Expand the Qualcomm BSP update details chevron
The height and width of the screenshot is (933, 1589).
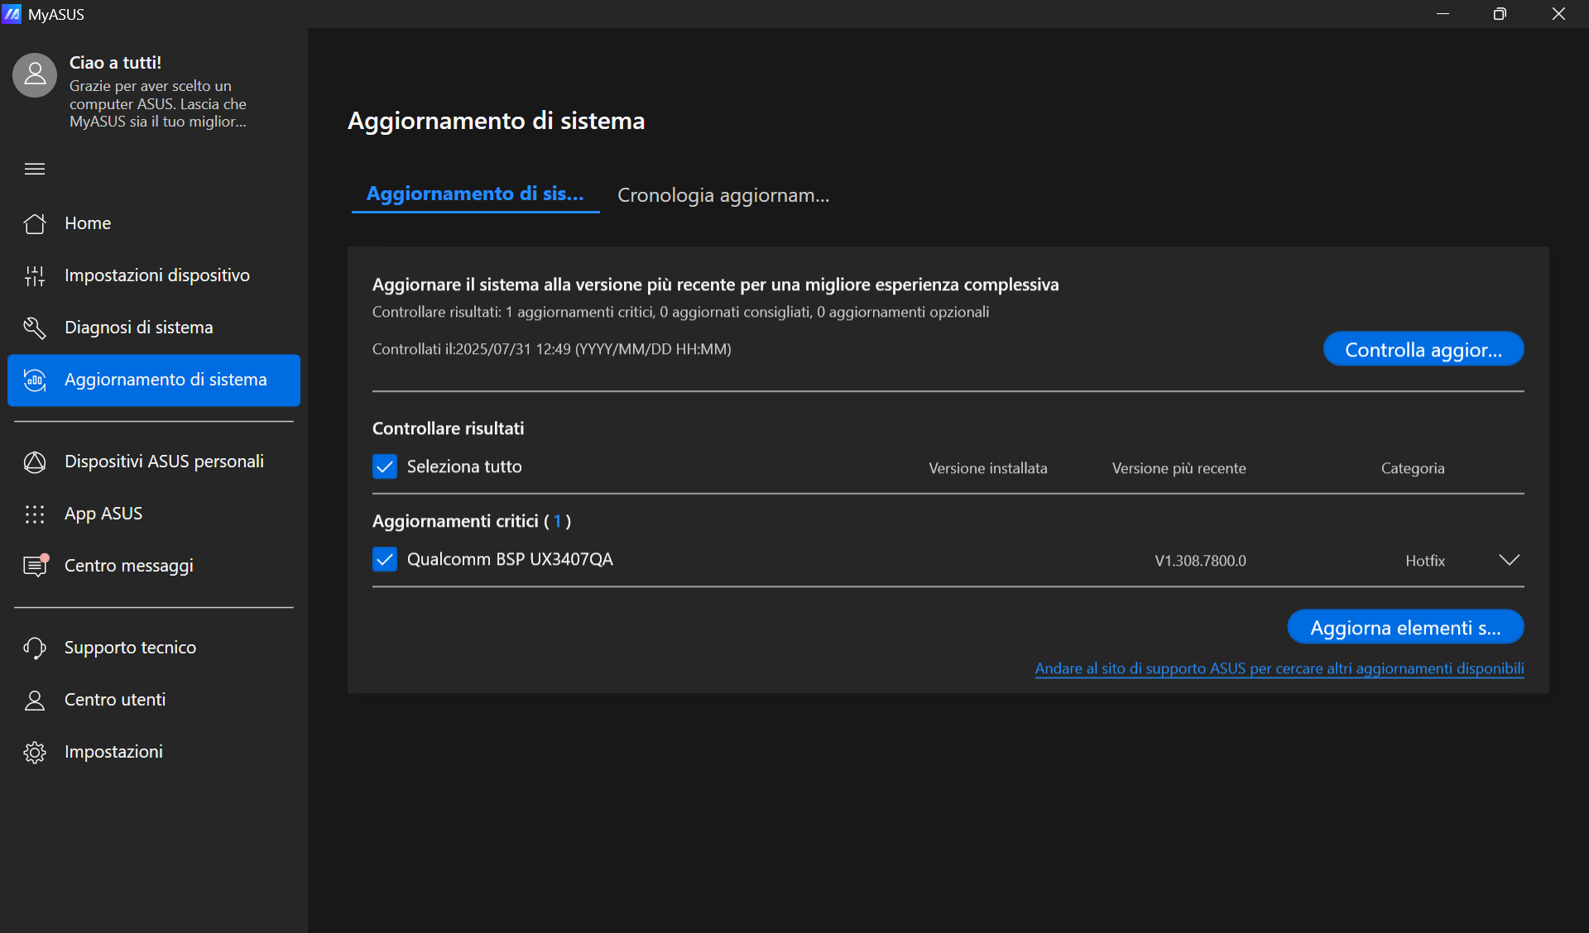1510,560
